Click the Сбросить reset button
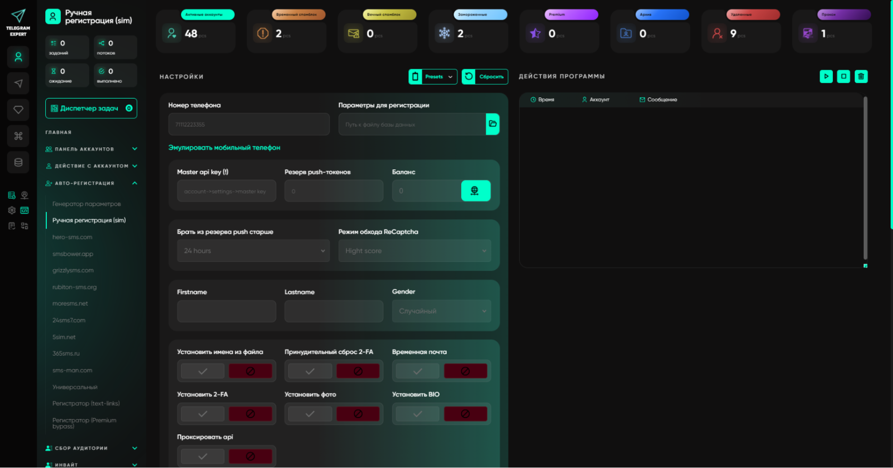Screen dimensions: 893x468 485,77
